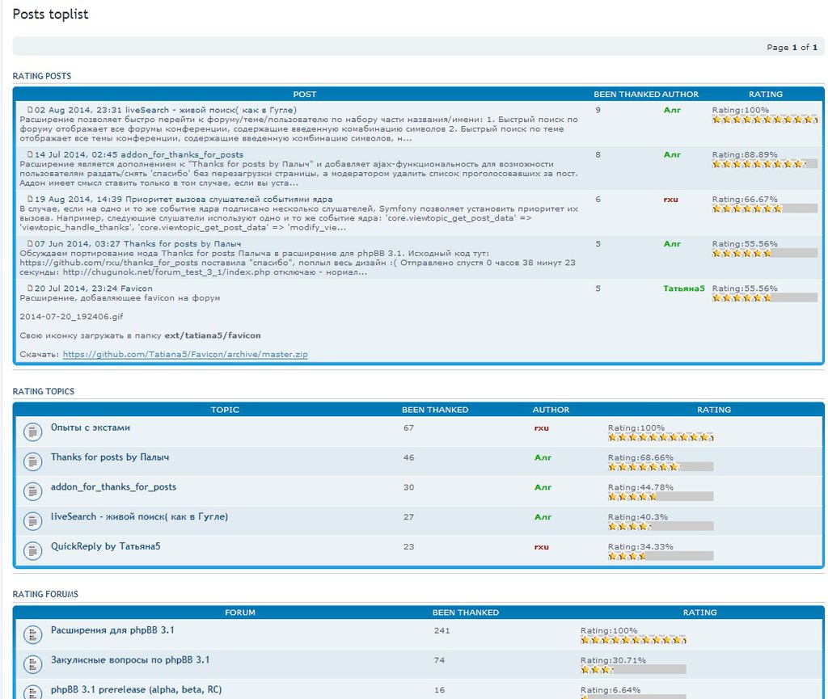Screen dimensions: 828x699
Task: Click the post icon before 07 Jun 2014 entry
Action: coord(30,244)
